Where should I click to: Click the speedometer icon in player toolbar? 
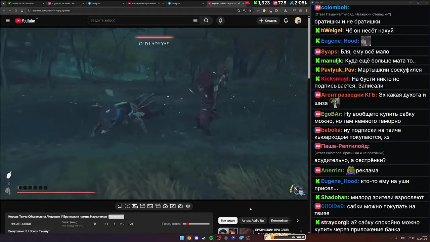pyautogui.click(x=165, y=206)
